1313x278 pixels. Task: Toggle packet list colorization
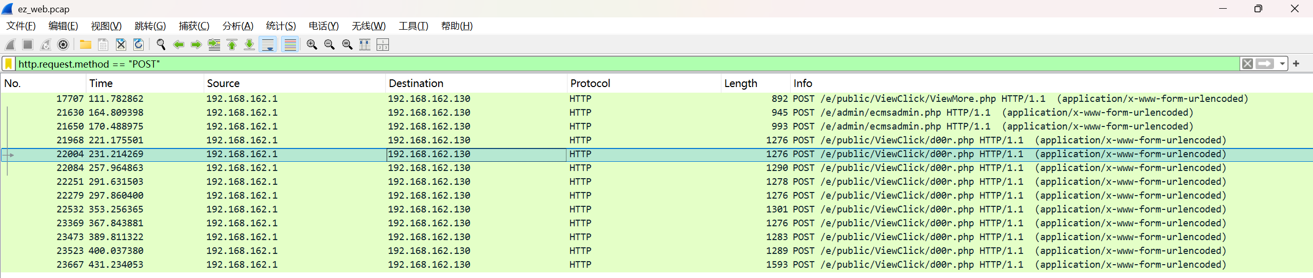(290, 45)
